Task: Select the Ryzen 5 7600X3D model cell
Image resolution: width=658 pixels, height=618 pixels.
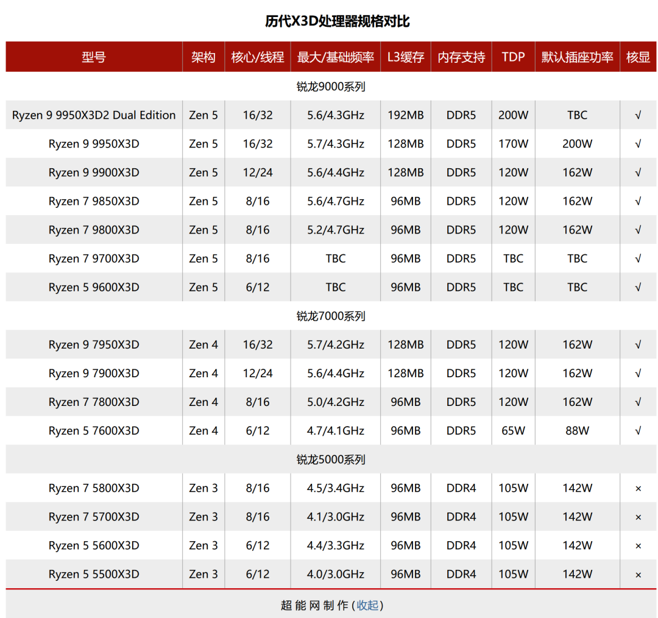Action: tap(94, 431)
